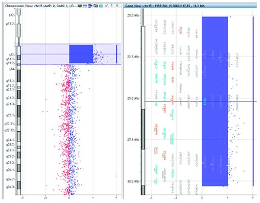Click the q22.1 band label
This screenshot has height=203, width=260.
pyautogui.click(x=10, y=115)
